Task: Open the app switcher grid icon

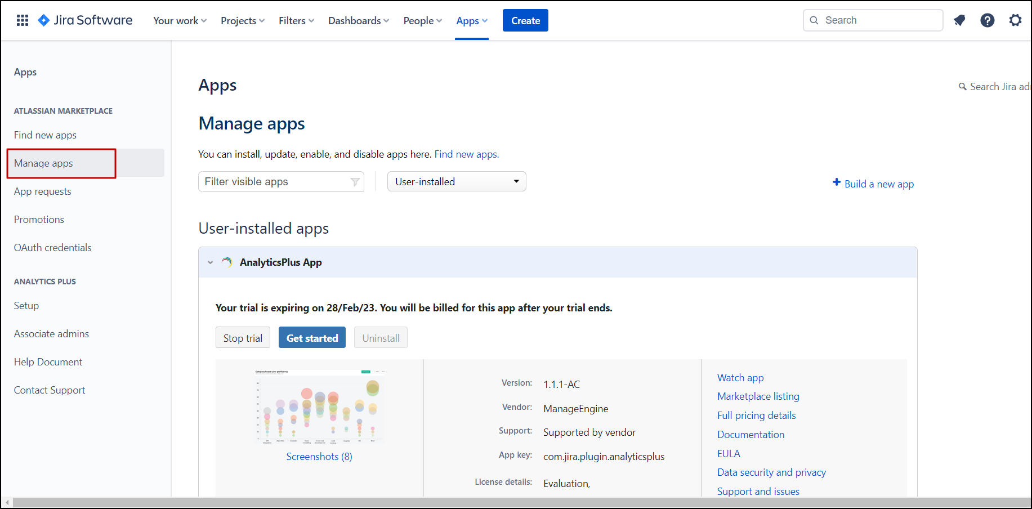Action: pos(23,21)
